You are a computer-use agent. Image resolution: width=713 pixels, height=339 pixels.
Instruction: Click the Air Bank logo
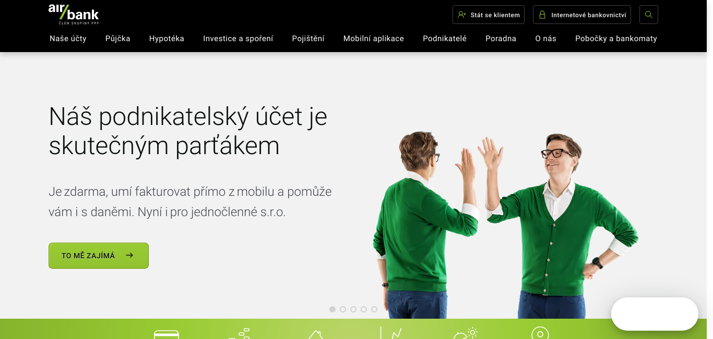point(74,14)
